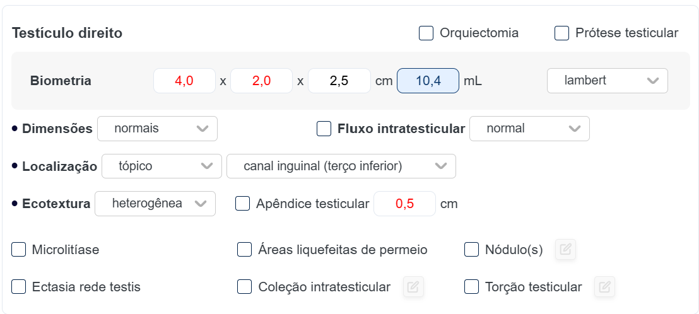Open the lambert formula dropdown

pos(607,81)
